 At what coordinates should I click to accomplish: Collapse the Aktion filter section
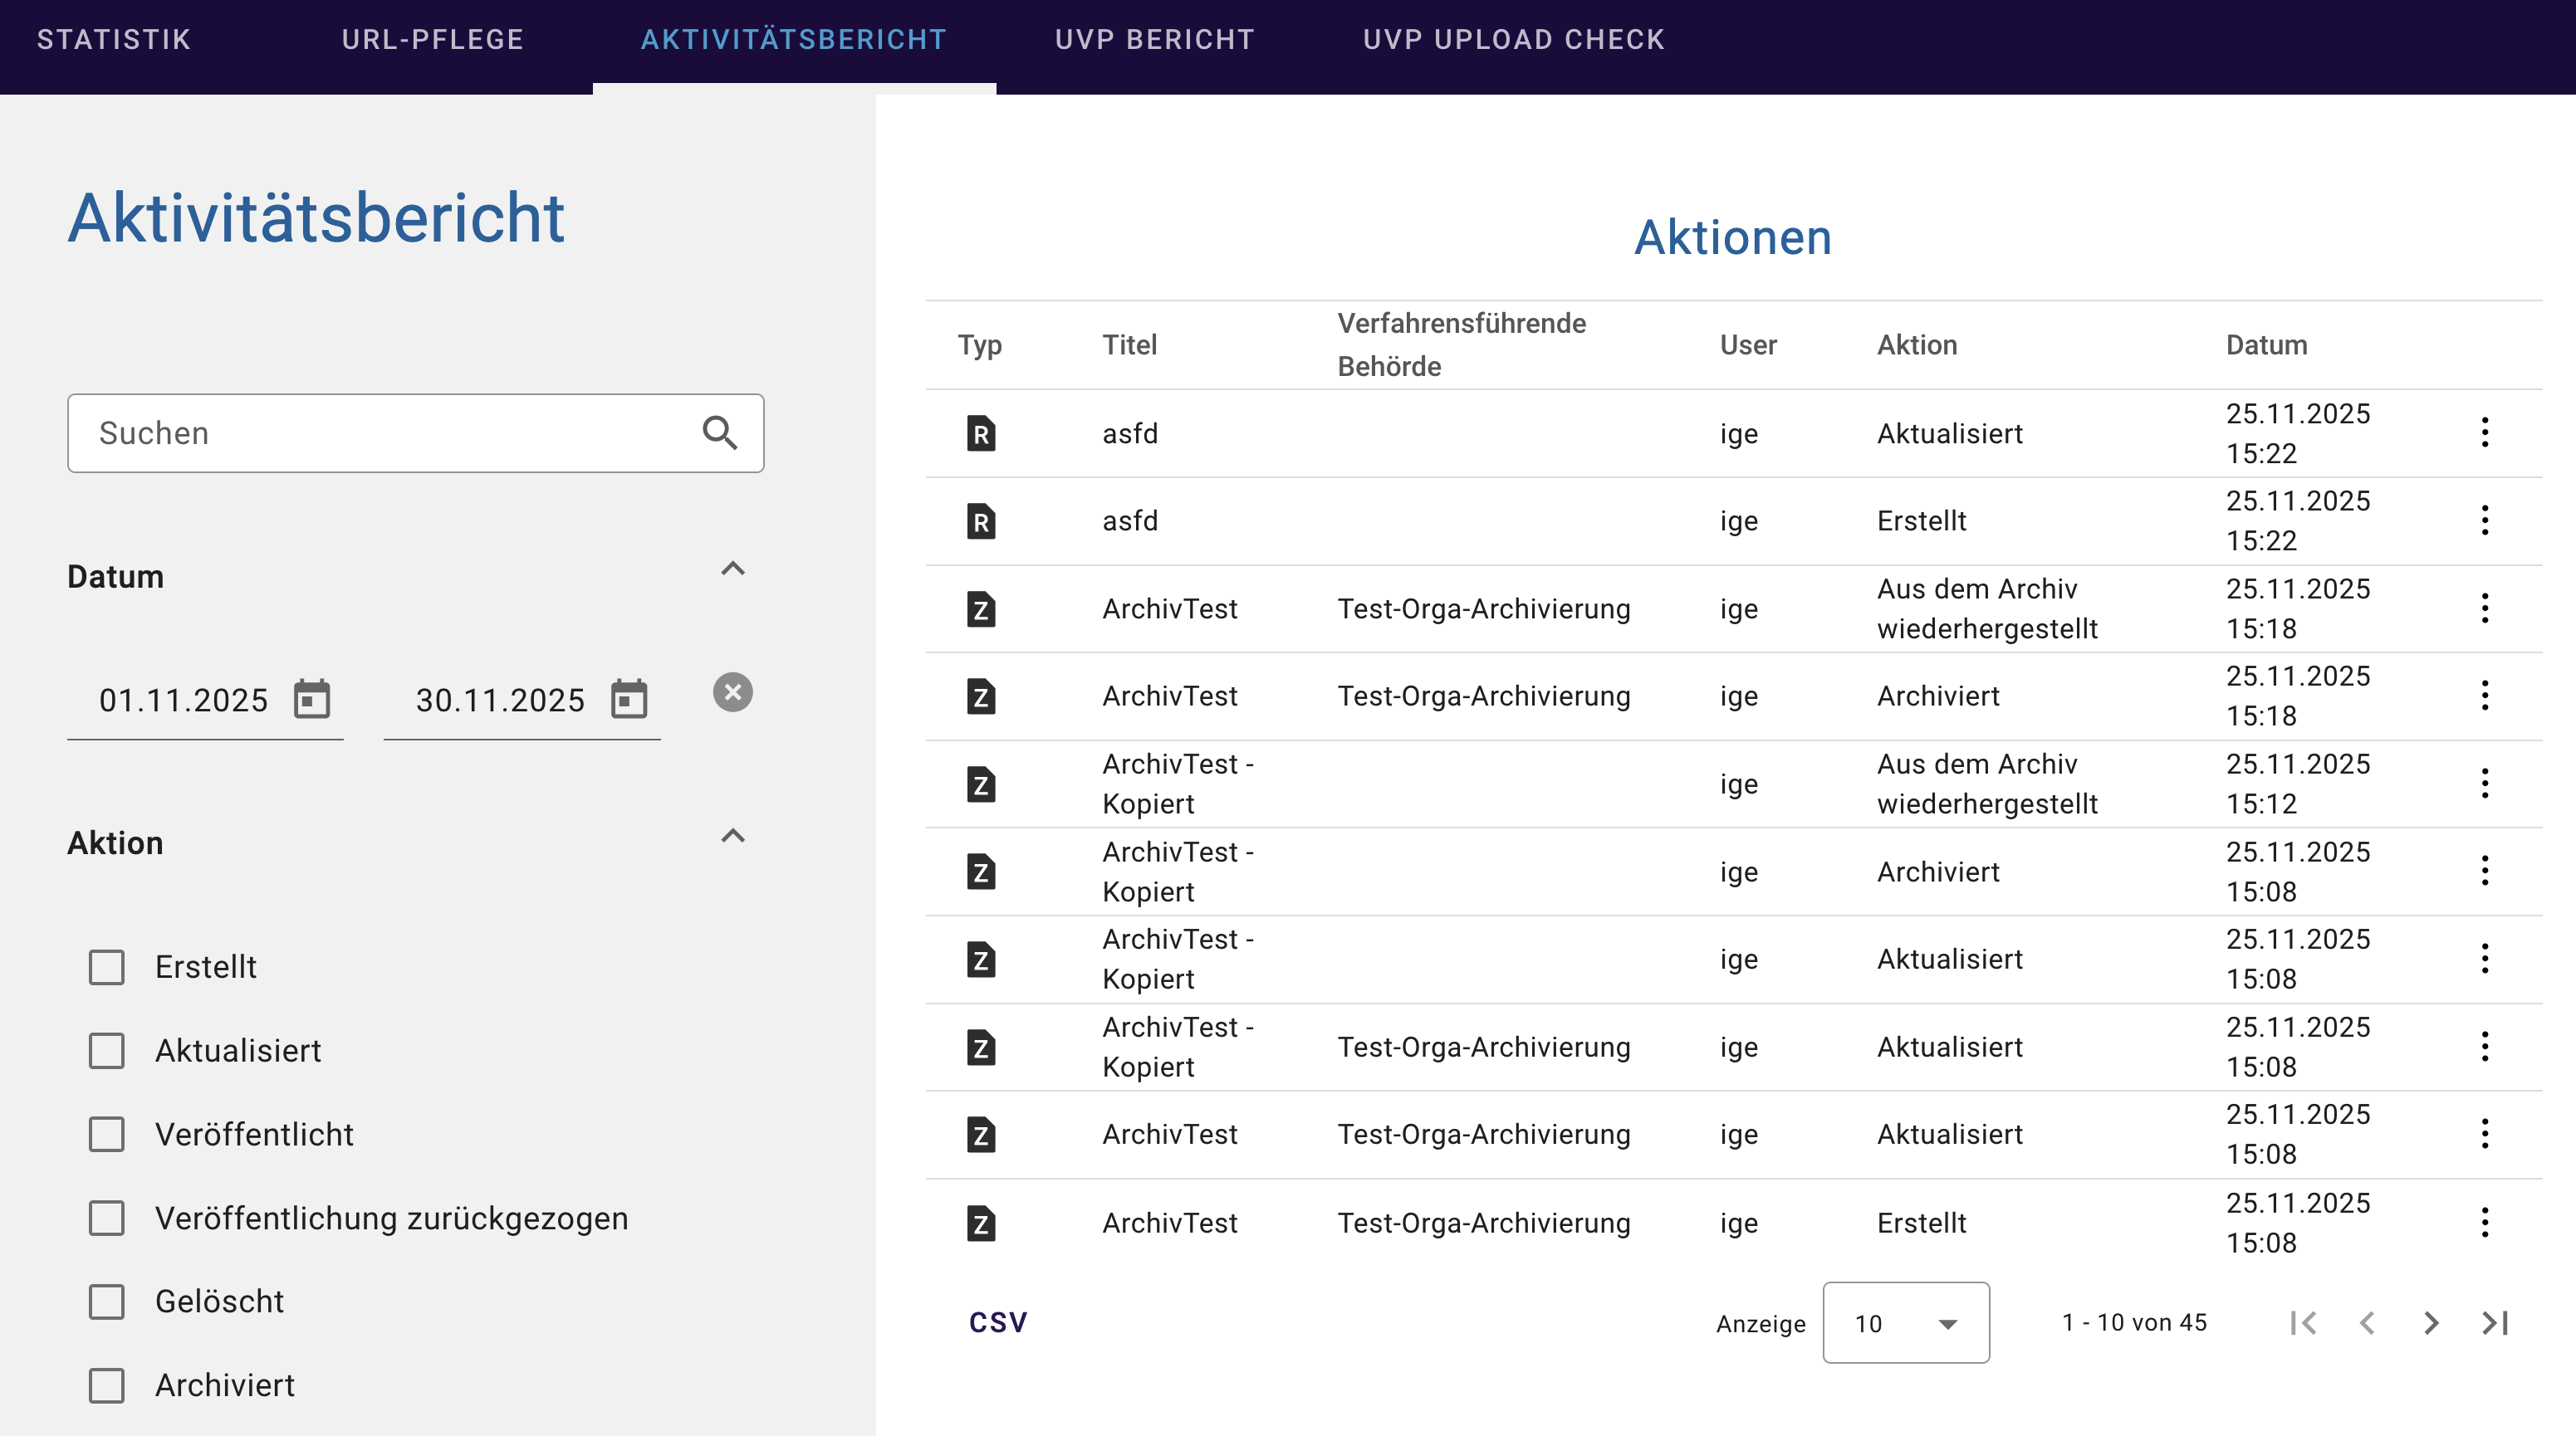732,835
